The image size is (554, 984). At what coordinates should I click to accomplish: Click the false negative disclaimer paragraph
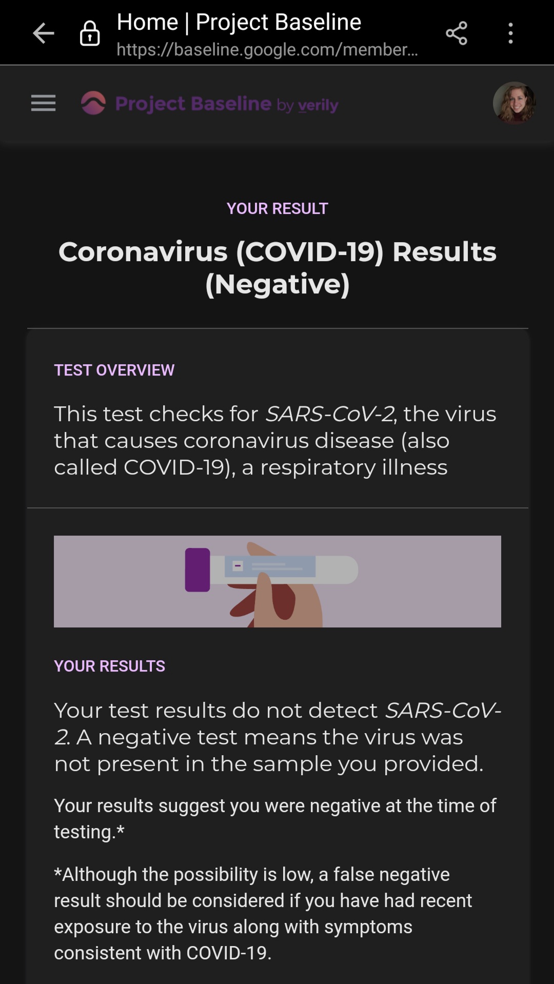click(x=263, y=914)
